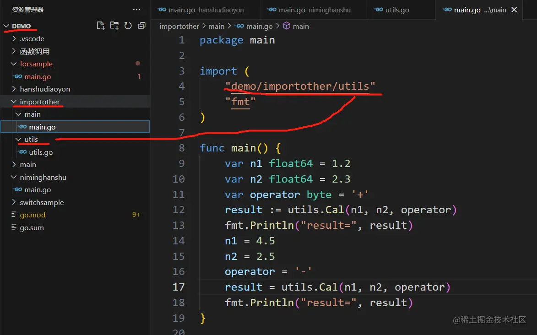
Task: Click the main folder breadcrumb segment
Action: click(x=217, y=26)
